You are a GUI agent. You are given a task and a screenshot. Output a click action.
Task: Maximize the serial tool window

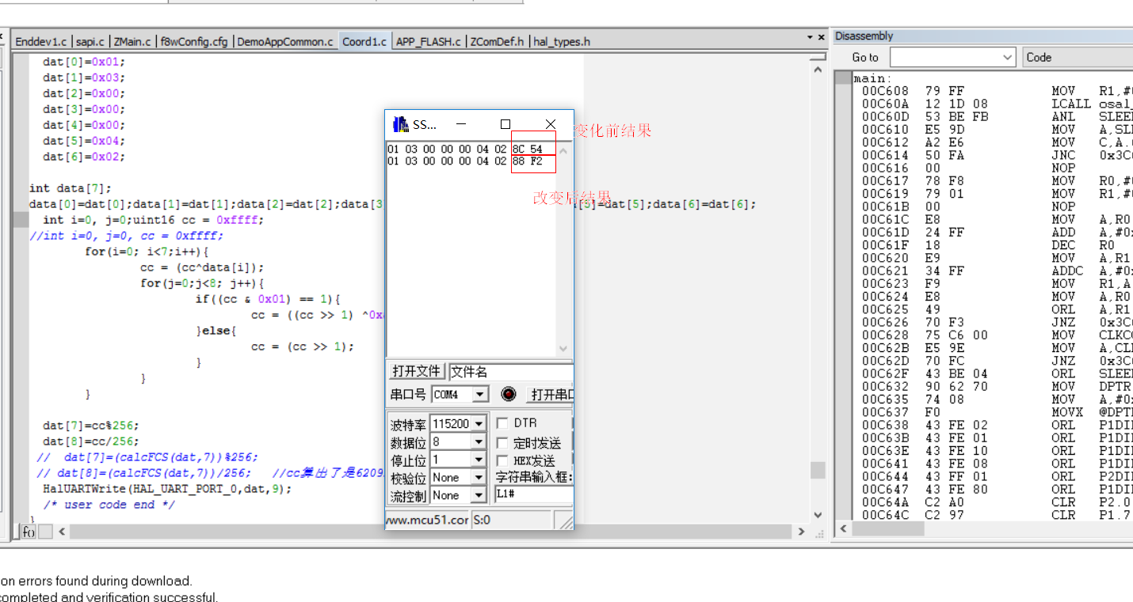[x=505, y=124]
